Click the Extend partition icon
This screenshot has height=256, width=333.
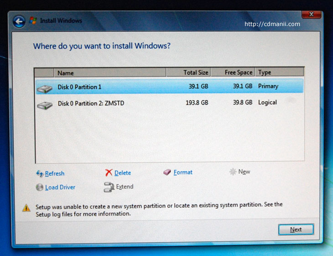coord(109,187)
